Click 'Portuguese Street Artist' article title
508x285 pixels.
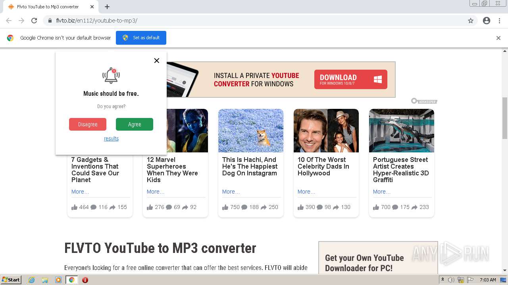[401, 170]
